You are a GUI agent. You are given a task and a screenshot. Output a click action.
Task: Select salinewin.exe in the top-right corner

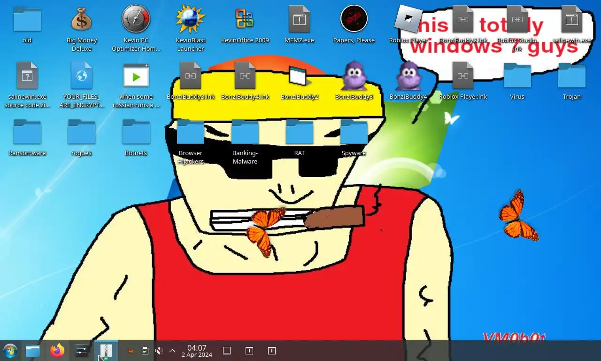572,19
